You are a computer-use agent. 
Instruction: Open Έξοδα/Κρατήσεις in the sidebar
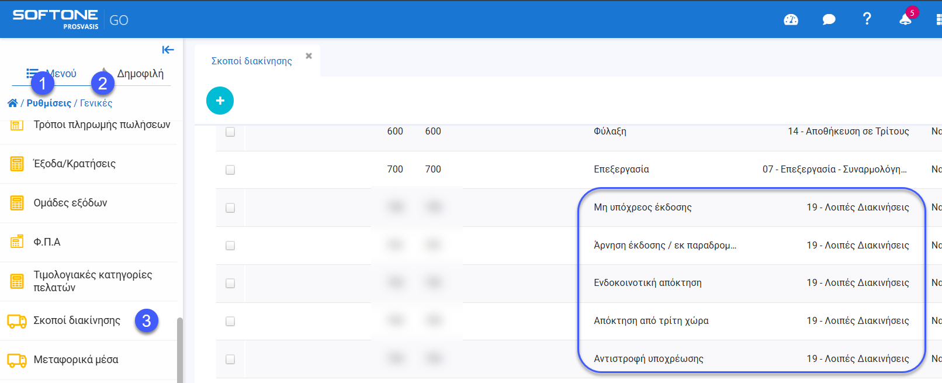click(74, 164)
